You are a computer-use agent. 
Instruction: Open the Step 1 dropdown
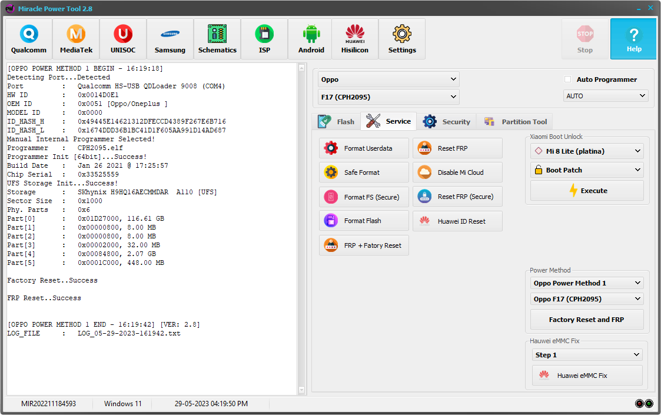click(x=587, y=355)
